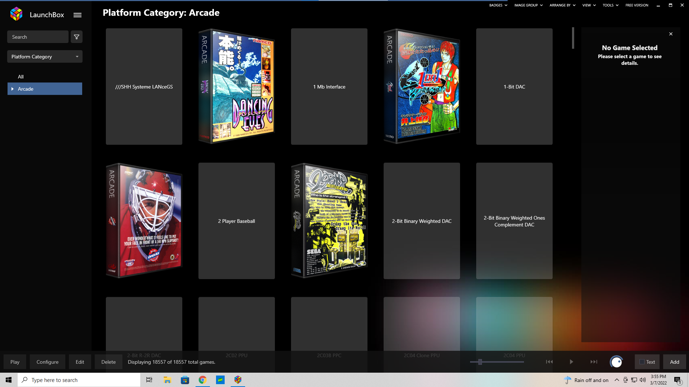Screen dimensions: 689x387
Task: Open Microsoft Store from taskbar
Action: coord(185,380)
